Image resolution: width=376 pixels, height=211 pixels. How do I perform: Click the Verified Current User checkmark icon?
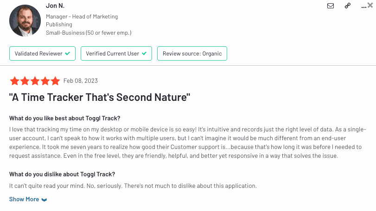(x=144, y=54)
